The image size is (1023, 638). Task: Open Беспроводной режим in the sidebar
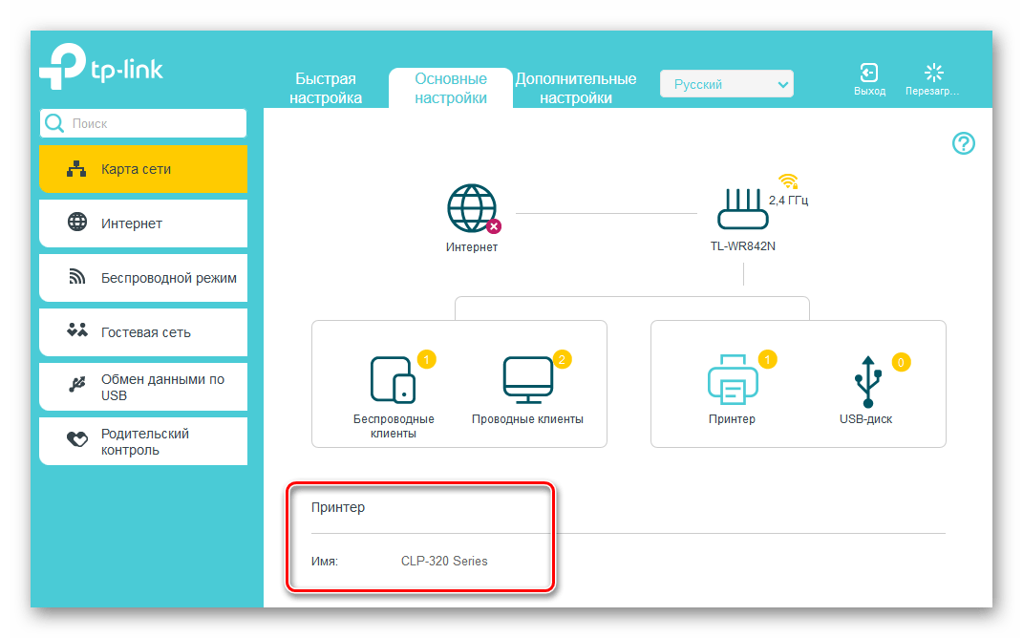click(x=143, y=278)
